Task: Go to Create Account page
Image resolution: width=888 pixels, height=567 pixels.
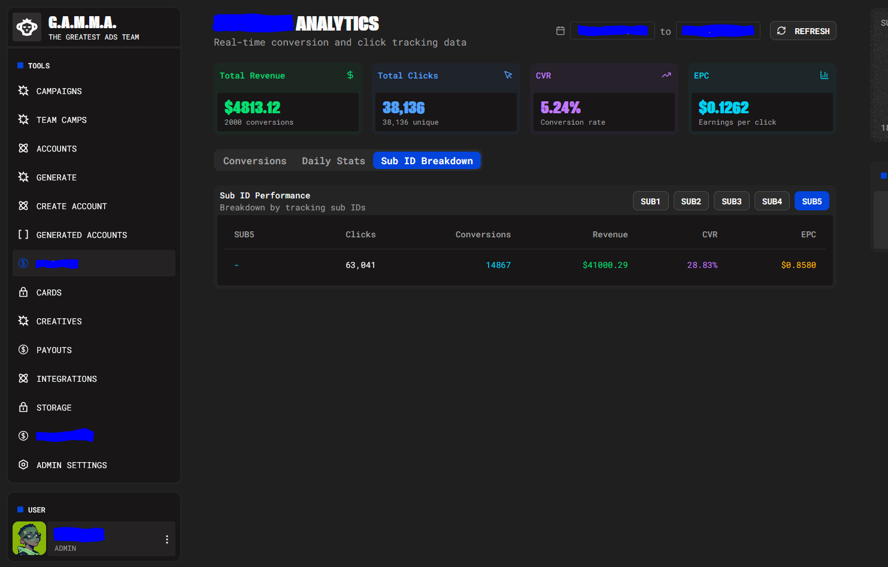Action: click(71, 206)
